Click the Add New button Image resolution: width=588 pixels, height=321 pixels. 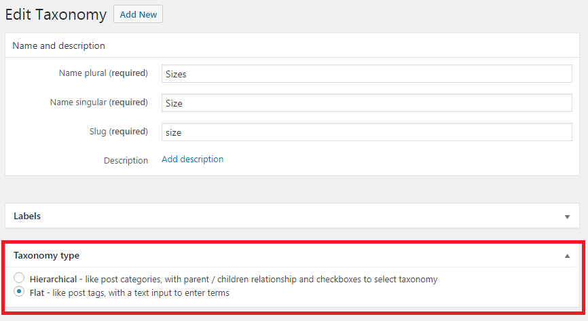tap(138, 14)
